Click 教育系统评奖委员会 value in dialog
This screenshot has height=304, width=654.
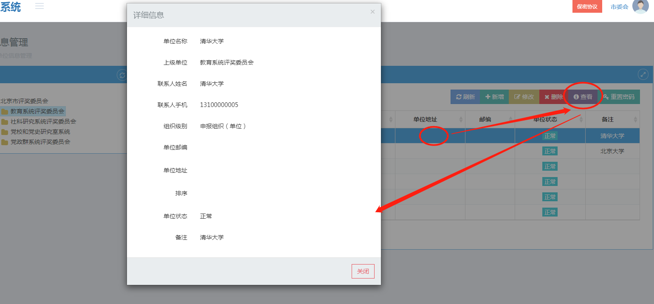click(x=227, y=62)
